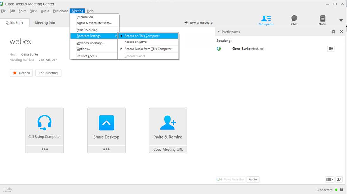Click the Make Presenter button
Viewport: 347px width, 194px height.
[x=230, y=179]
